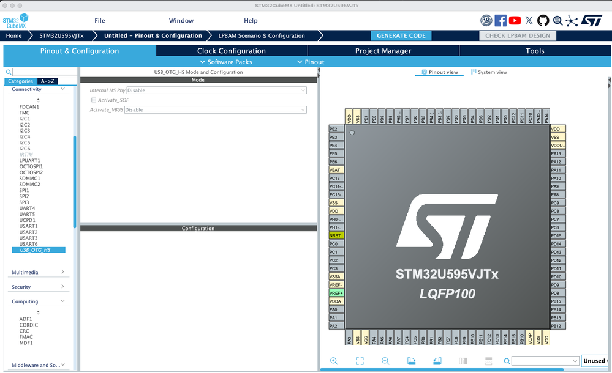The height and width of the screenshot is (373, 612).
Task: Open the Activate_VBUS dropdown
Action: [x=216, y=110]
